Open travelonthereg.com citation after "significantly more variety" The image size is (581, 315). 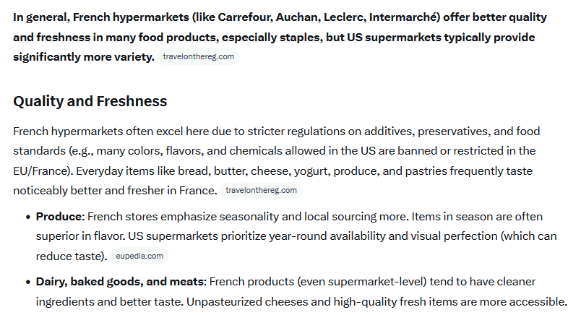point(199,56)
